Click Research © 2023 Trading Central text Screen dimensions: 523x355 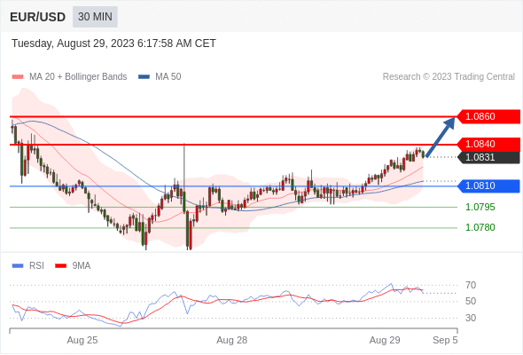tap(449, 77)
